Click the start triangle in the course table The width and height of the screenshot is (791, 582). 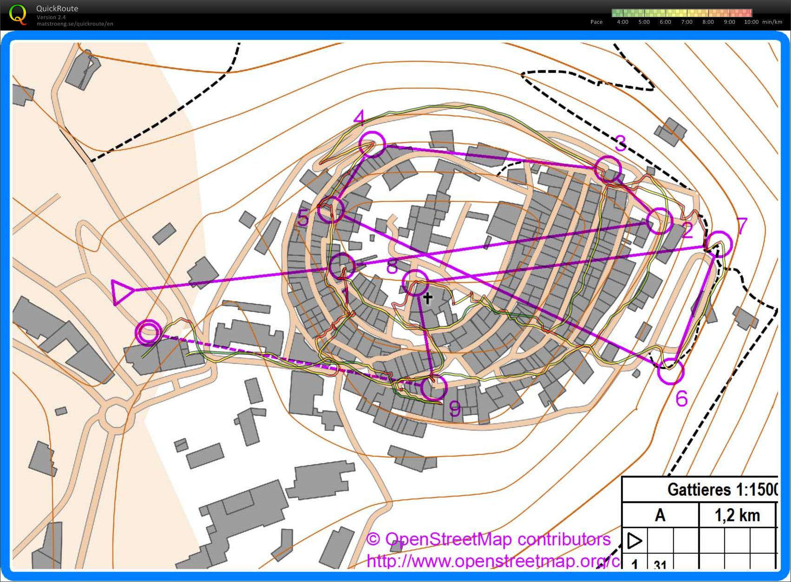point(634,541)
